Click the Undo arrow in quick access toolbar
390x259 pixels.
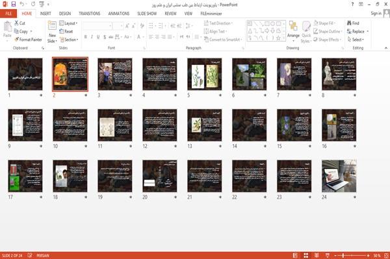pos(22,5)
